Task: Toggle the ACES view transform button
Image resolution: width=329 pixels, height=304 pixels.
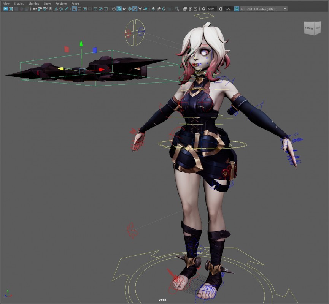Action: tap(237, 9)
